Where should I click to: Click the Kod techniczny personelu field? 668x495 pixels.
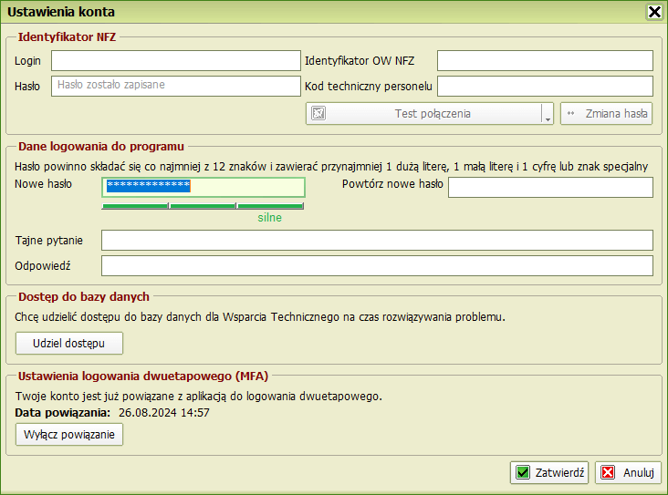coord(545,86)
